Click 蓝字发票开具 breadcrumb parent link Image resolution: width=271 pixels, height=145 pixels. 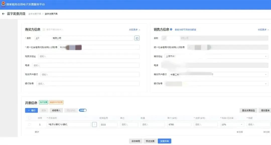(x=35, y=14)
